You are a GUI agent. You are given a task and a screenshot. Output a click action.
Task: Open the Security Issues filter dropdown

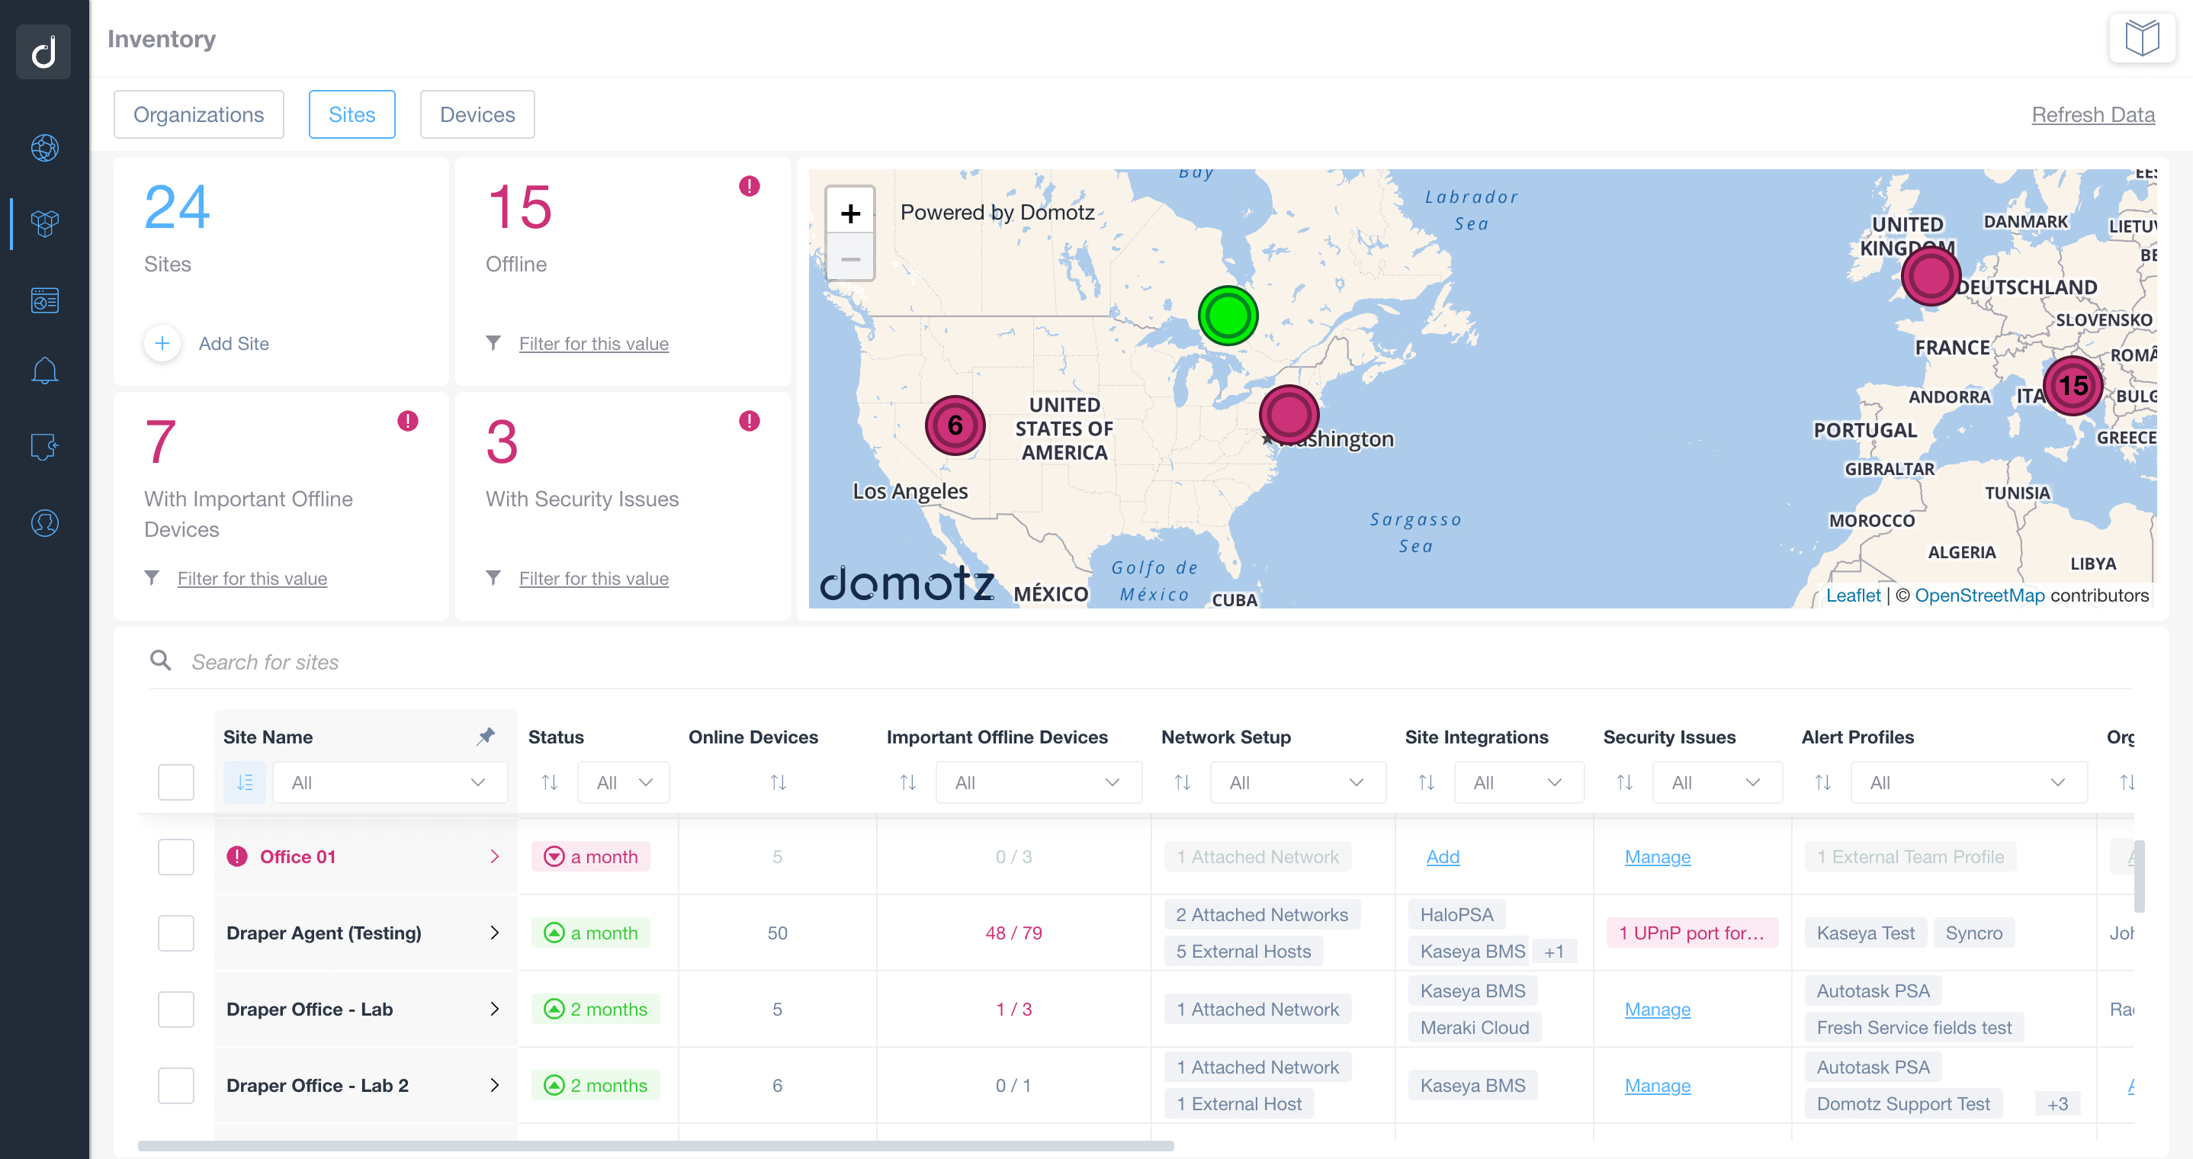[x=1717, y=782]
